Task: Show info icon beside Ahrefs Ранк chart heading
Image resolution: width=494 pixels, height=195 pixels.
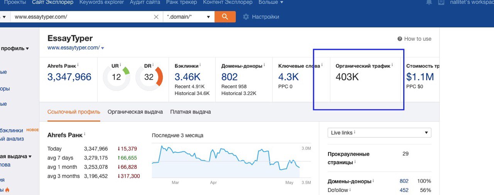Action: (x=85, y=134)
